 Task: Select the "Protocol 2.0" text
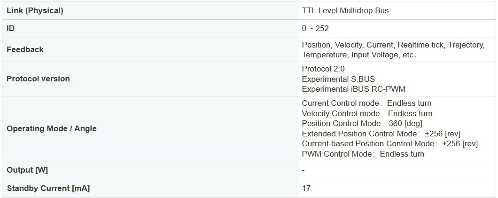point(323,69)
